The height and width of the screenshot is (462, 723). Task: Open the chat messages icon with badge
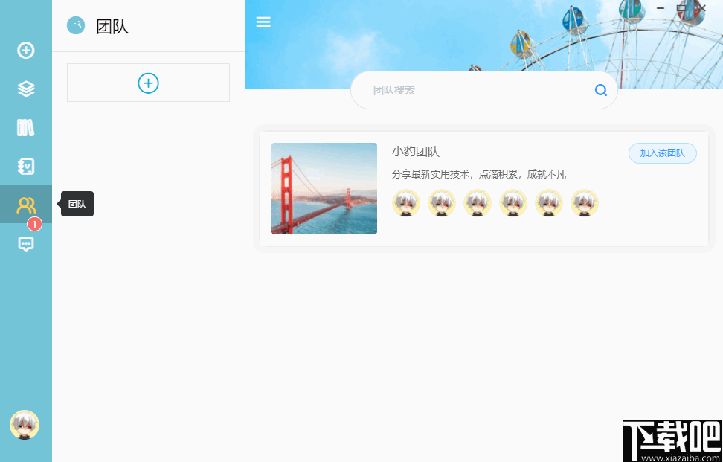click(x=26, y=243)
